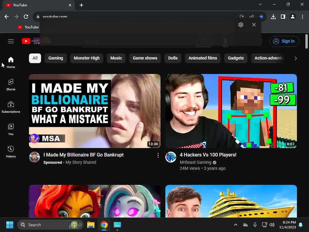
Task: Click the Chrome taskbar icon
Action: (104, 225)
